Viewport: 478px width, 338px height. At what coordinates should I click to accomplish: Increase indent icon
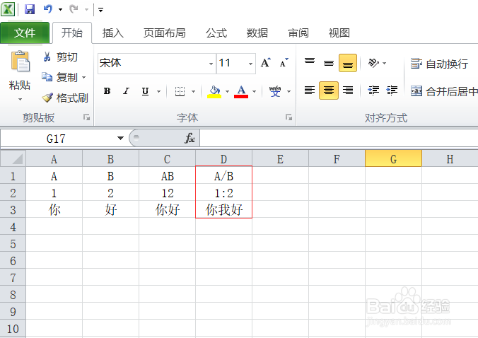pos(392,91)
